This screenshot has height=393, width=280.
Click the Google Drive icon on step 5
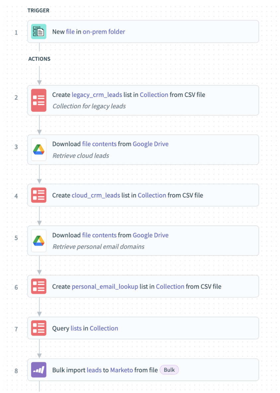pos(38,241)
